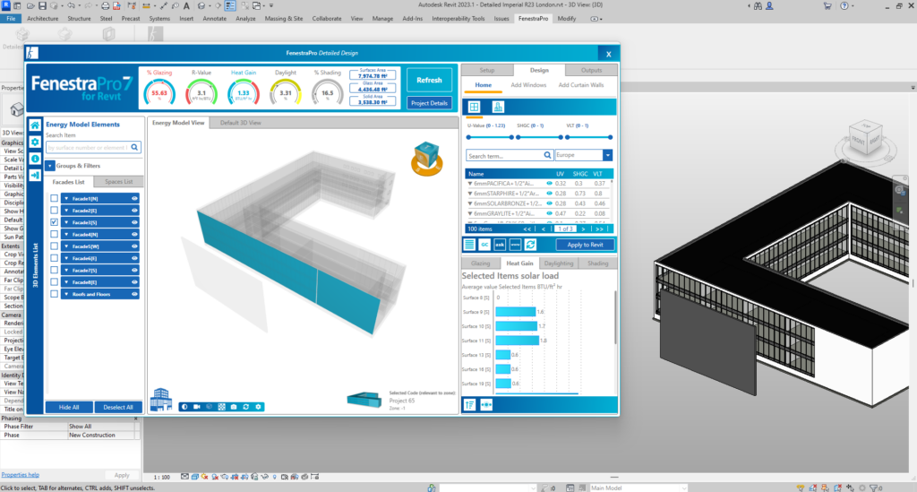Viewport: 917px width, 492px height.
Task: Check the Facade1[N] checkbox
Action: (55, 198)
